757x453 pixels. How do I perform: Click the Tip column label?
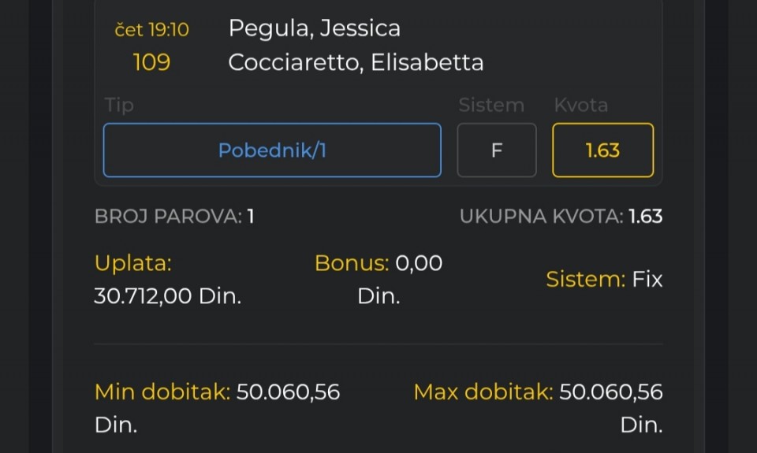(119, 106)
